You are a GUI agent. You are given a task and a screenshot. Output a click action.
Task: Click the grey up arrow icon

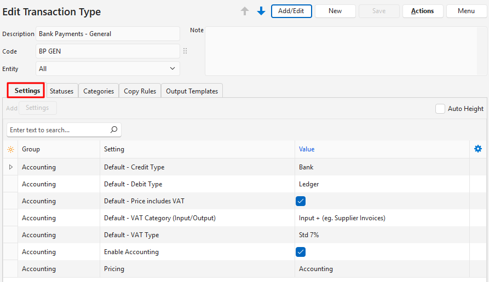coord(245,11)
